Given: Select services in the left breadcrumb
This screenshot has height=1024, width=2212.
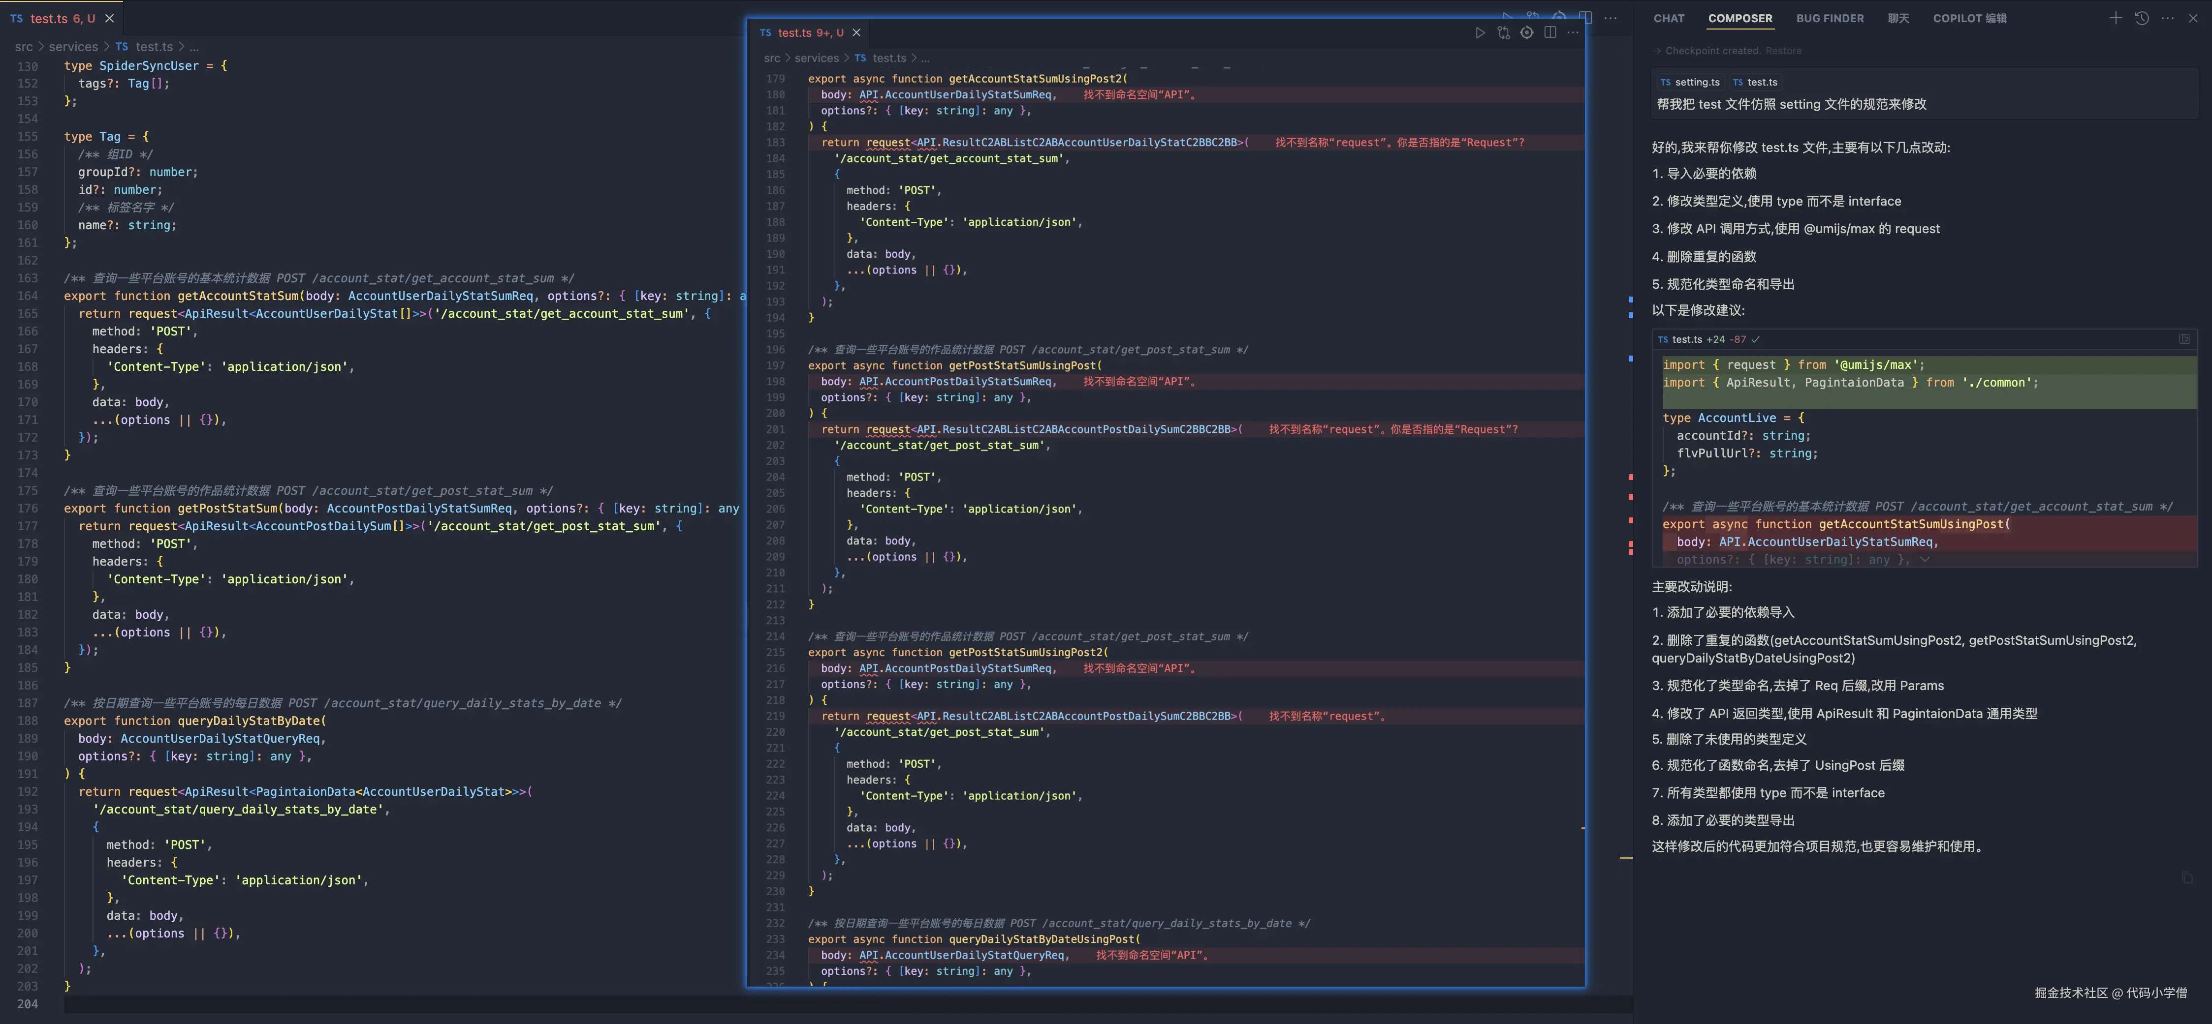Looking at the screenshot, I should 73,46.
